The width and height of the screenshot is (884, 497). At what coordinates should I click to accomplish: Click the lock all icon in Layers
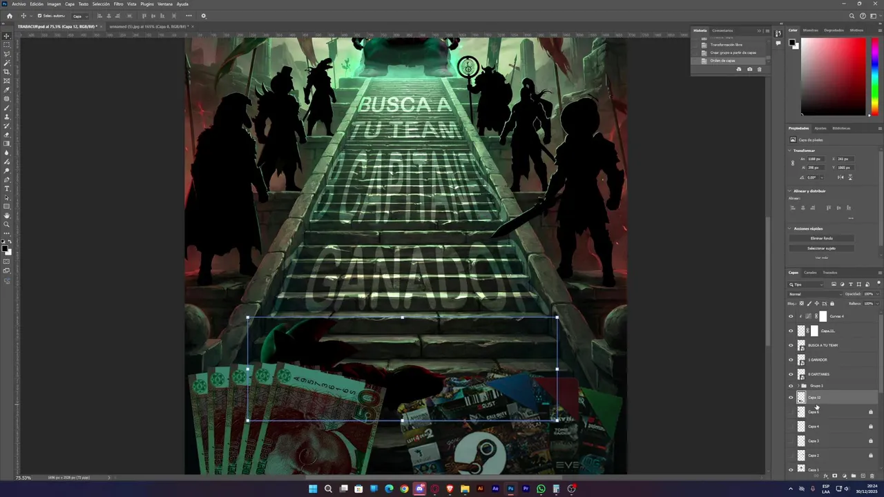832,303
